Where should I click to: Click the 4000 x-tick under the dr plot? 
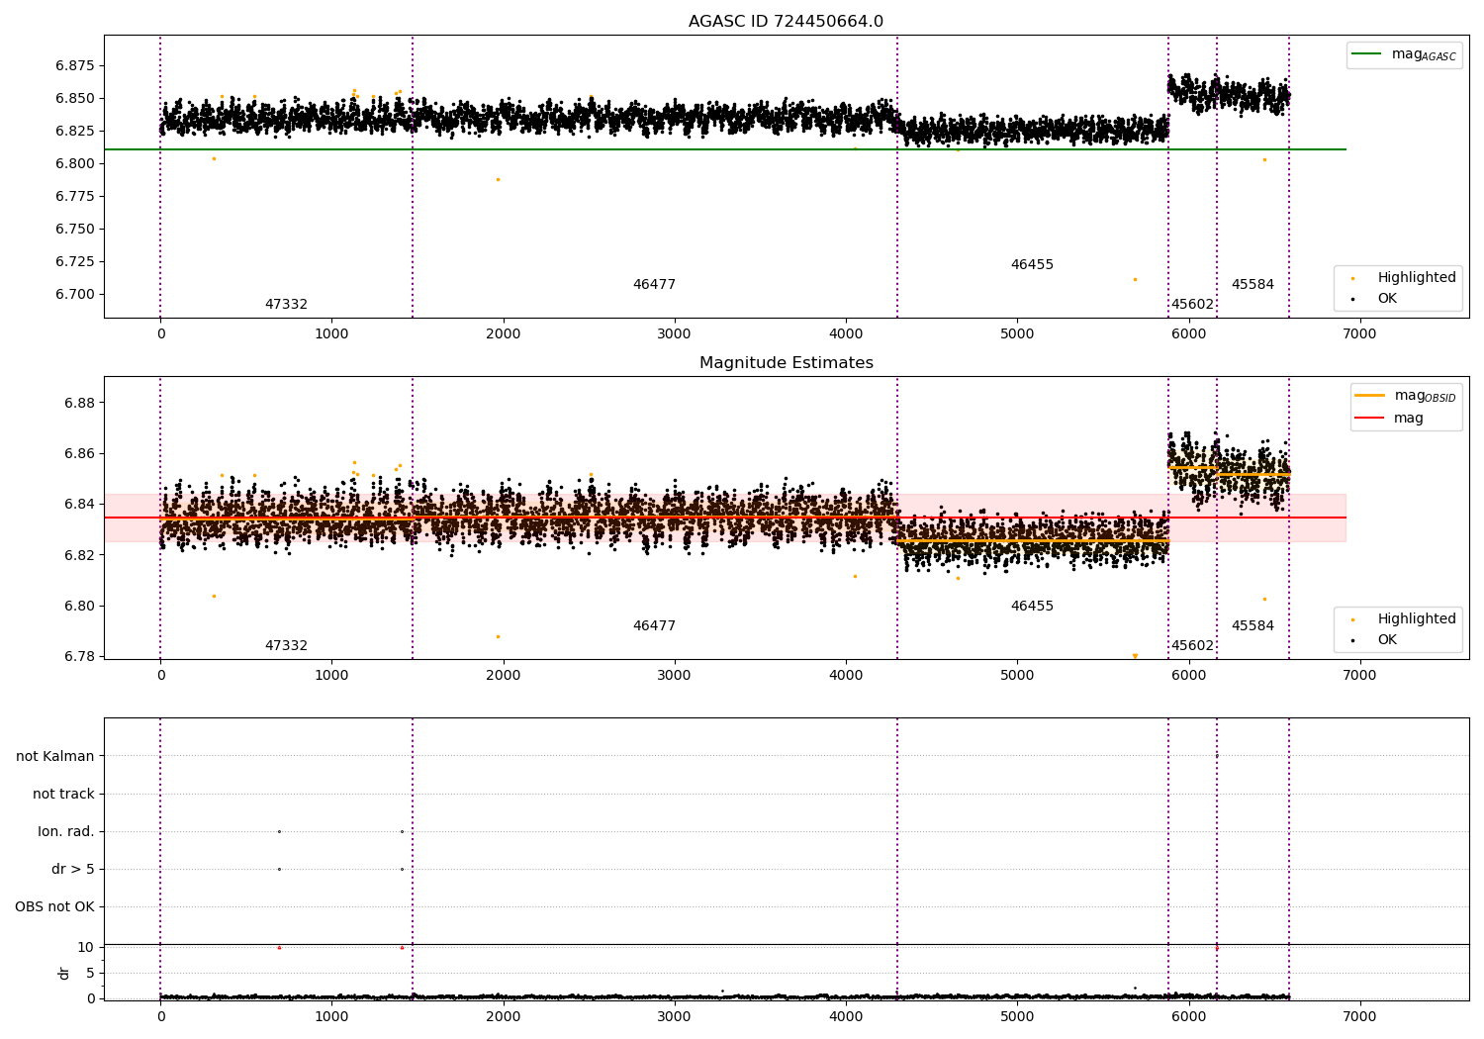point(846,1016)
